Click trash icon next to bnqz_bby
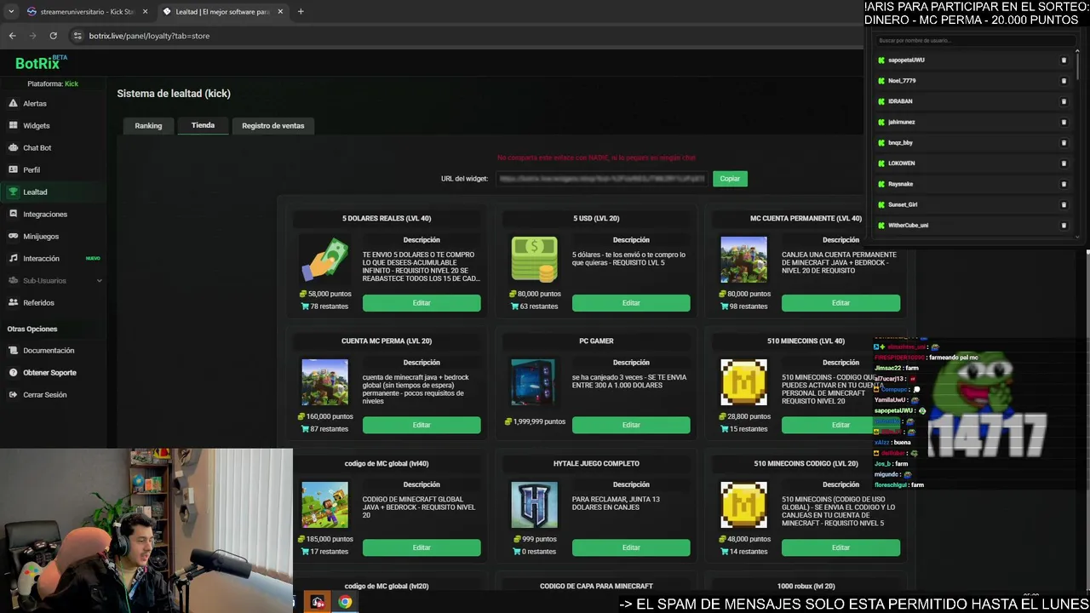1090x613 pixels. click(x=1064, y=143)
